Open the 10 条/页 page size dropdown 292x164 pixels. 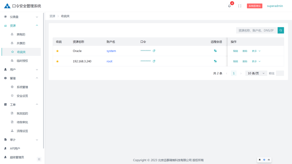(x=256, y=73)
